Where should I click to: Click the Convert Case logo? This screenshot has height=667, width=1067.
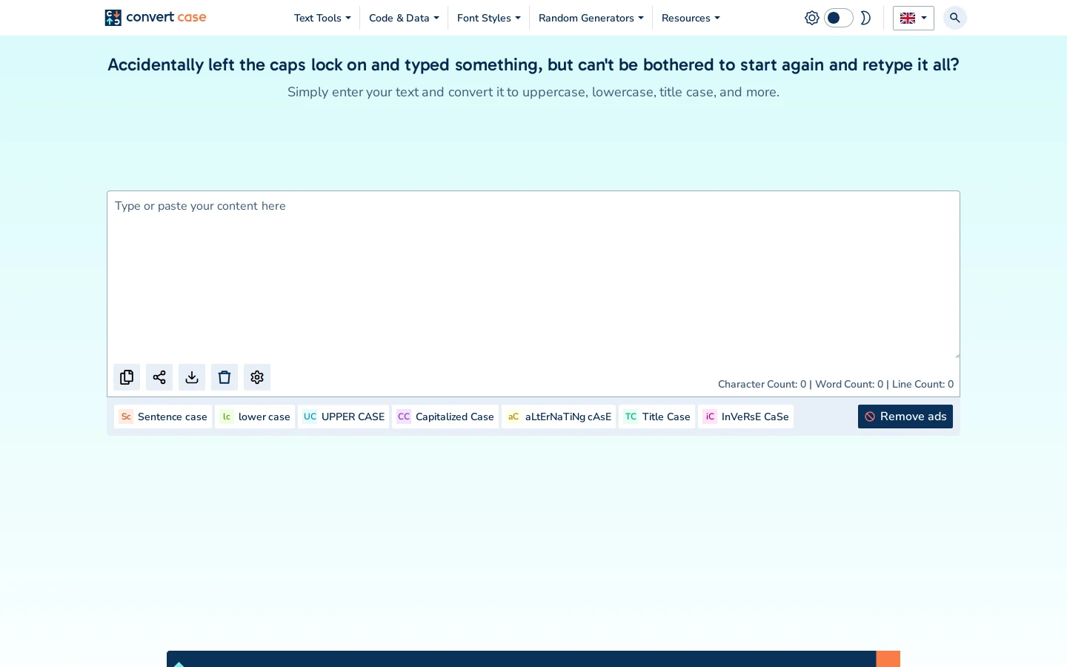click(156, 17)
